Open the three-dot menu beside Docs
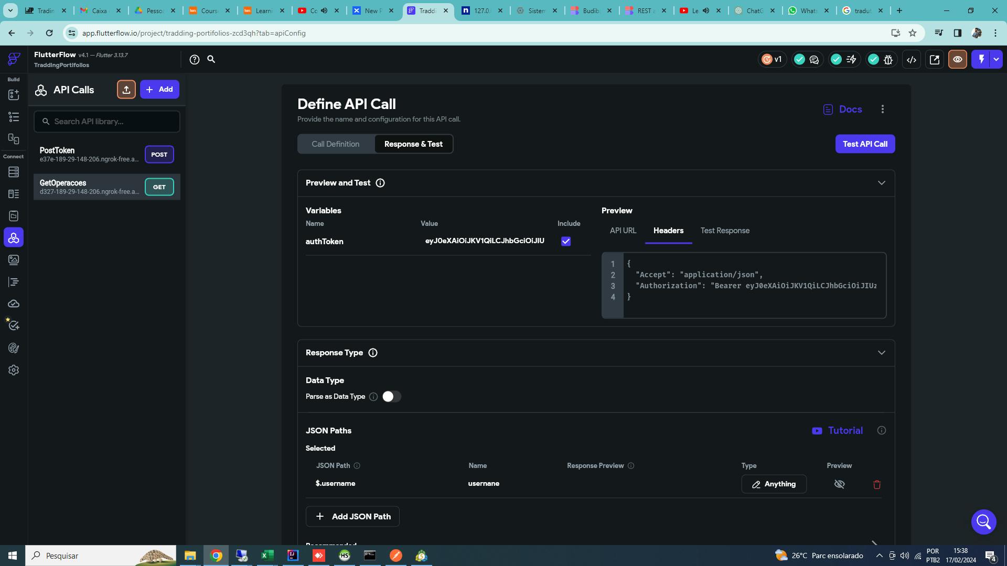Image resolution: width=1007 pixels, height=566 pixels. [882, 109]
